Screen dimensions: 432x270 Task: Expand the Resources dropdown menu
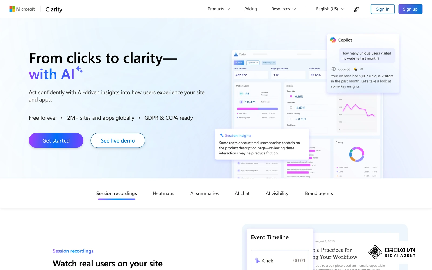click(283, 9)
